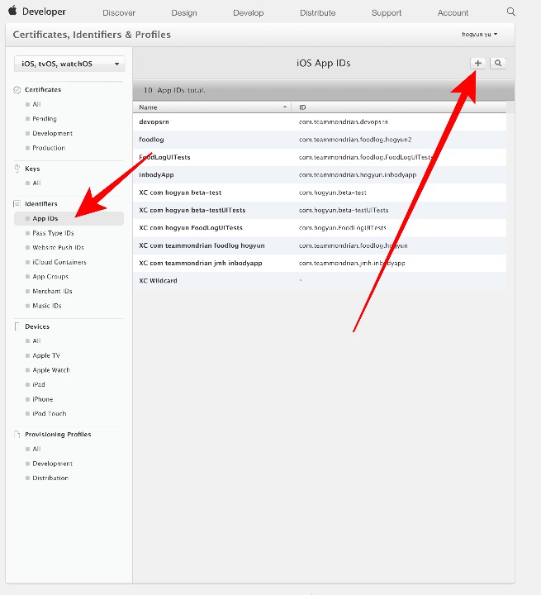Select Development provisioning profiles
Image resolution: width=541 pixels, height=595 pixels.
pos(52,464)
